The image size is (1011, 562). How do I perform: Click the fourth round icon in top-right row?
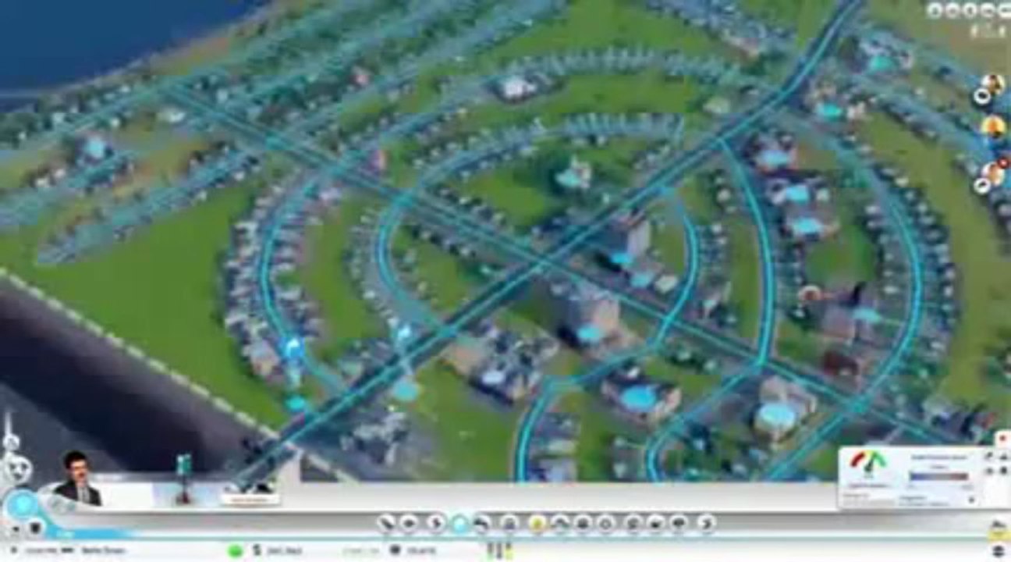tap(988, 10)
